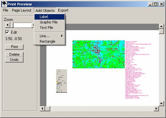Click the Print Preview title bar app icon
The height and width of the screenshot is (118, 166).
click(5, 4)
